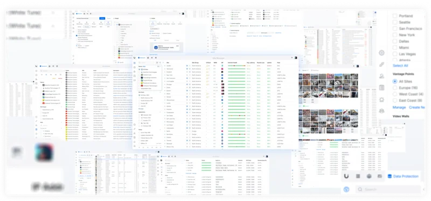Sort by the Internet Health column header
Screen dimensions: 431x201
[233, 63]
